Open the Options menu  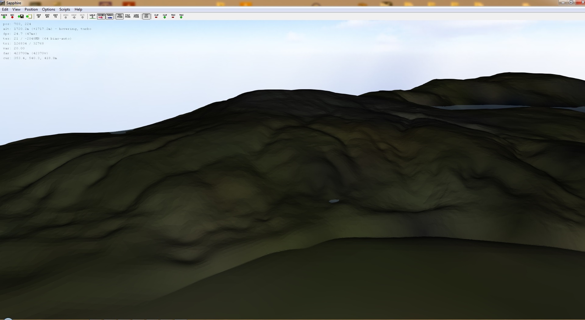tap(48, 9)
